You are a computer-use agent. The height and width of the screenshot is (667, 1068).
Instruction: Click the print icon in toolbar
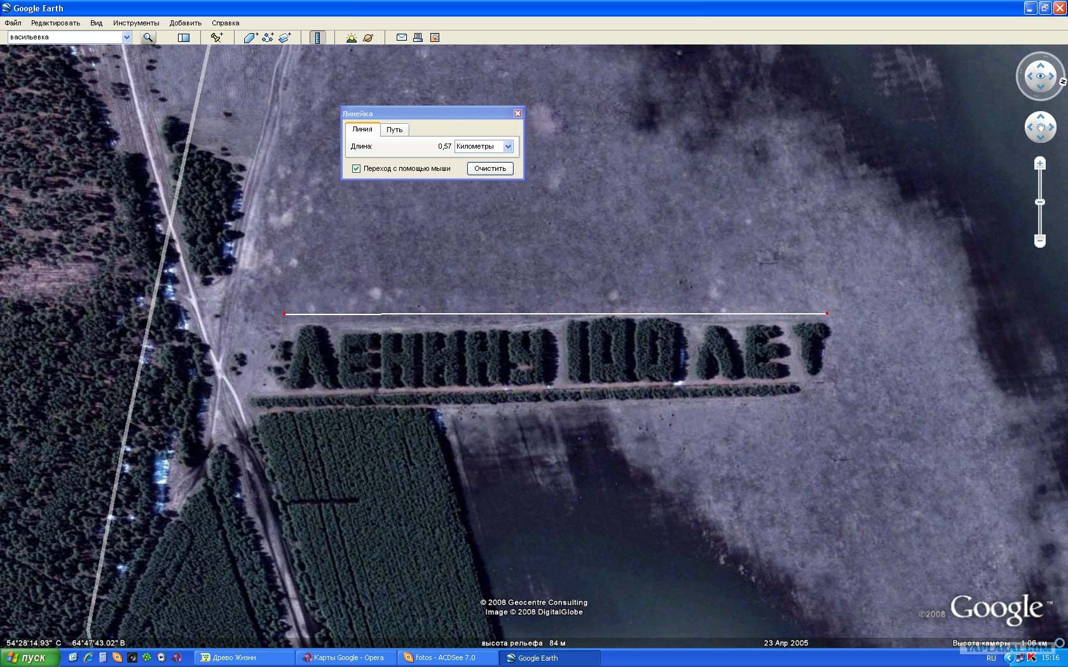tap(418, 37)
